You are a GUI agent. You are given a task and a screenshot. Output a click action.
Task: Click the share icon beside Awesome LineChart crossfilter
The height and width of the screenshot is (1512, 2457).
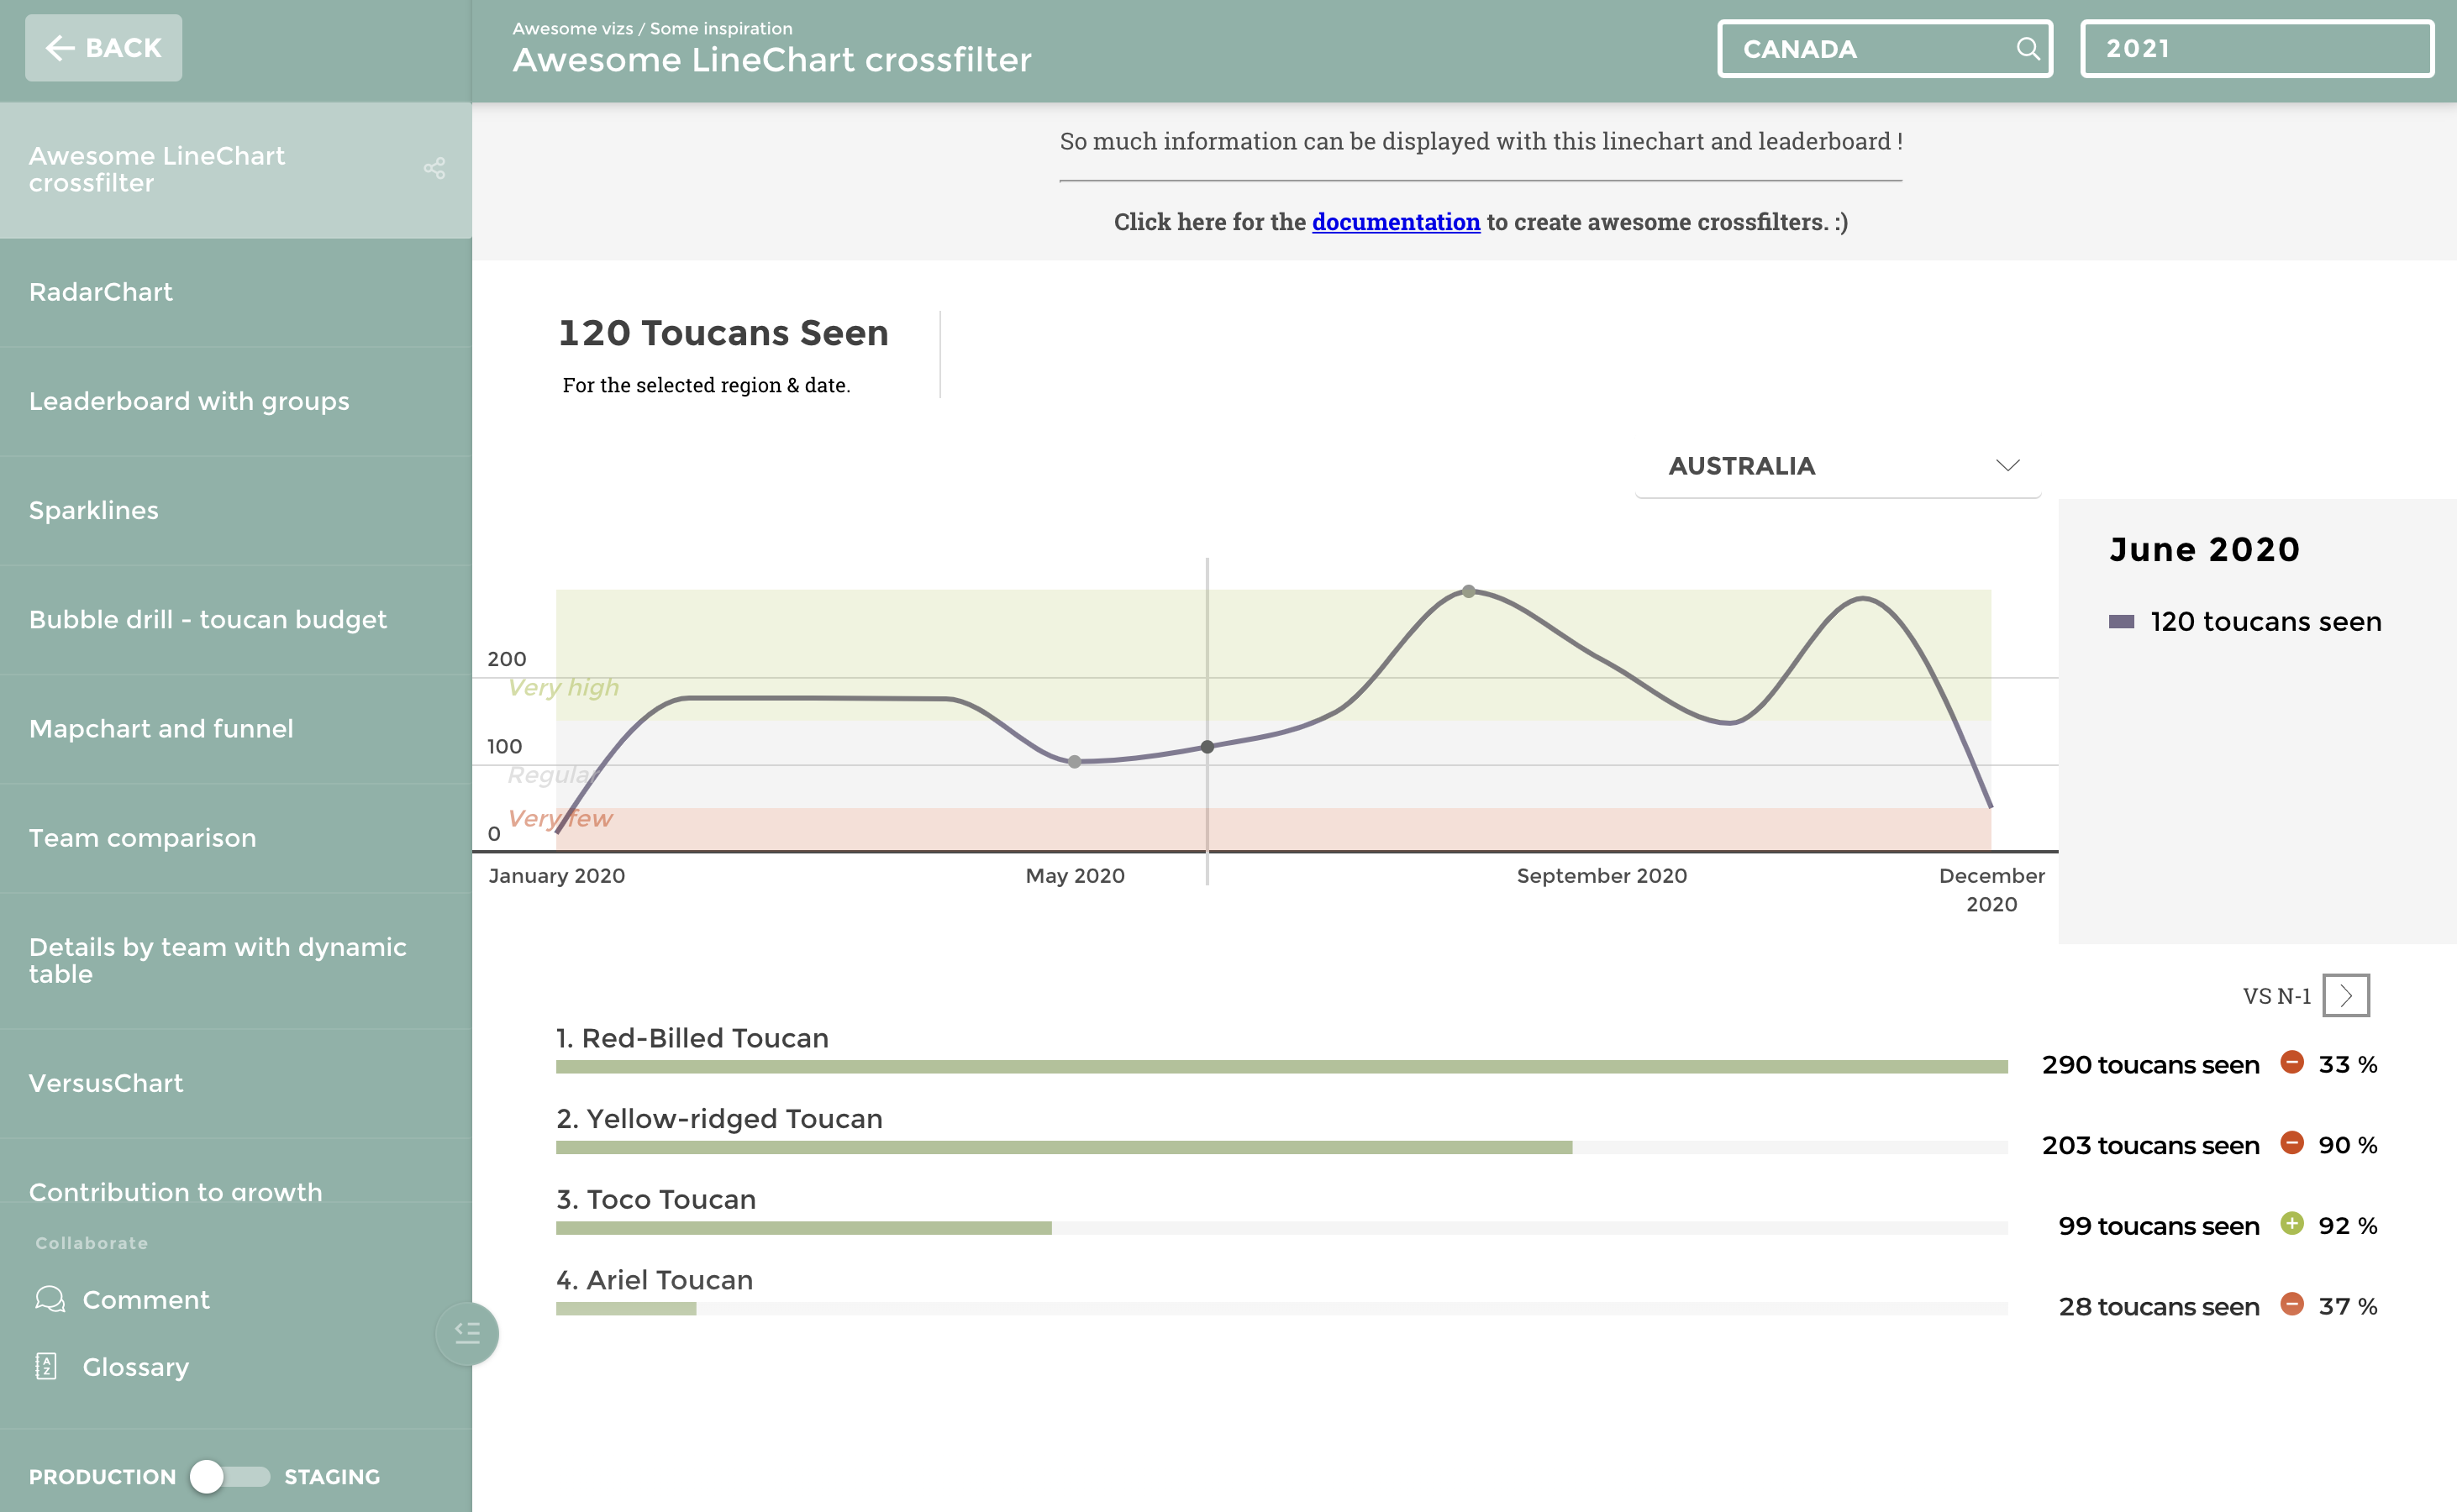(x=434, y=168)
